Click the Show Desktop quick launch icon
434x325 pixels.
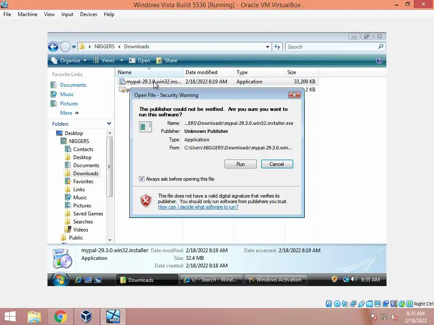[88, 280]
